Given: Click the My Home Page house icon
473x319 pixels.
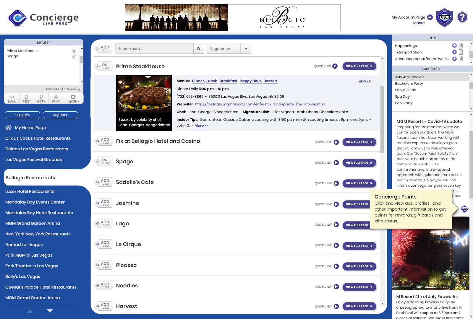Looking at the screenshot, I should [x=9, y=127].
